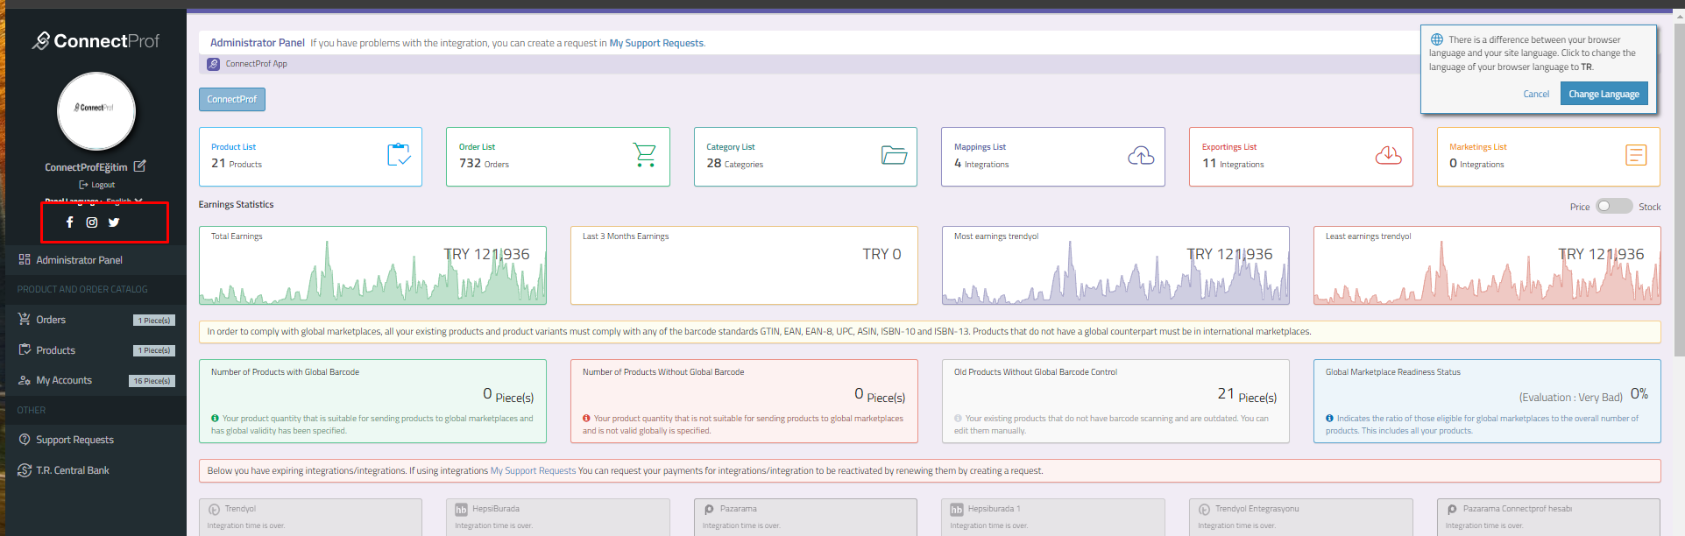Screen dimensions: 1685x536
Task: Open the Facebook social icon
Action: (70, 222)
